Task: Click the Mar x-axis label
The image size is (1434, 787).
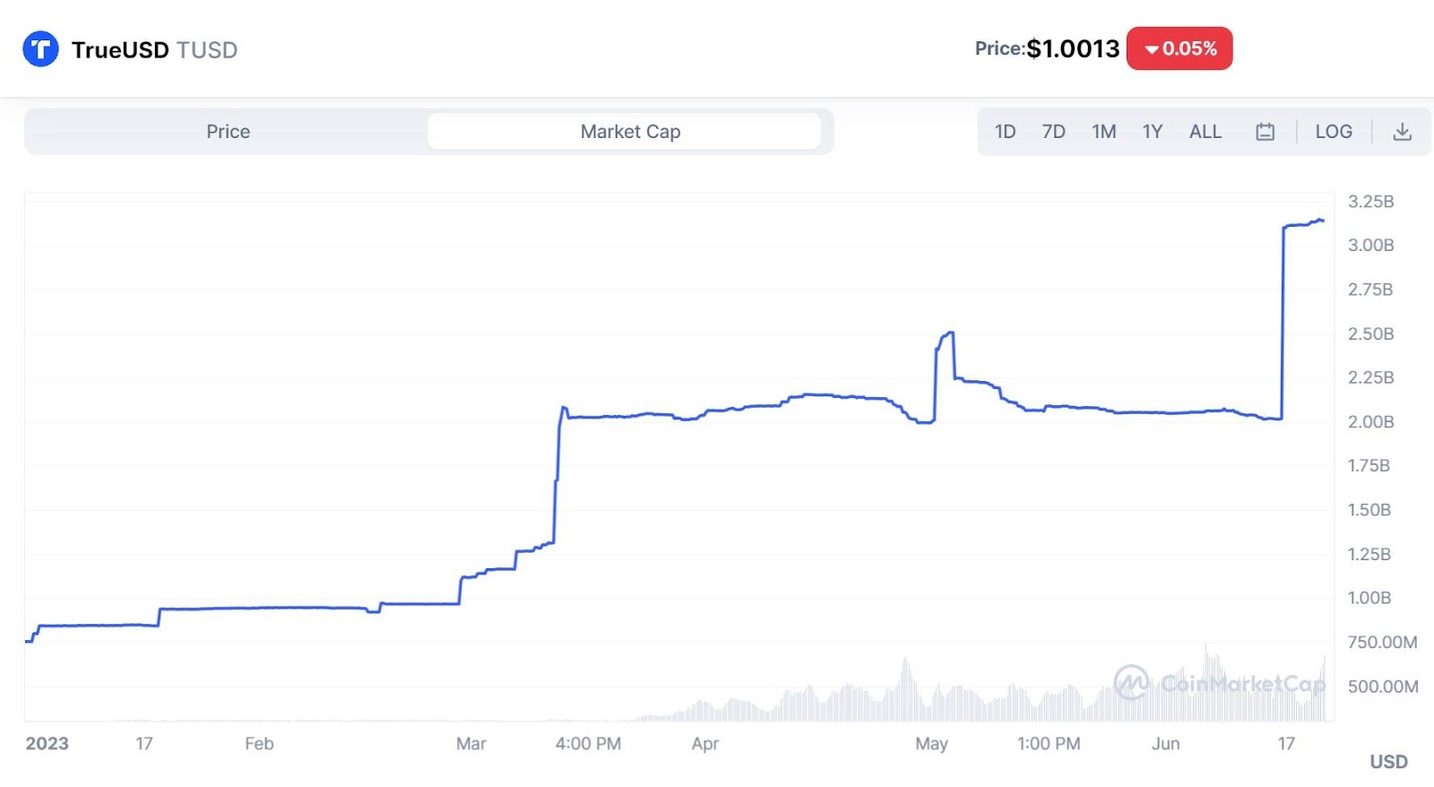Action: click(471, 744)
